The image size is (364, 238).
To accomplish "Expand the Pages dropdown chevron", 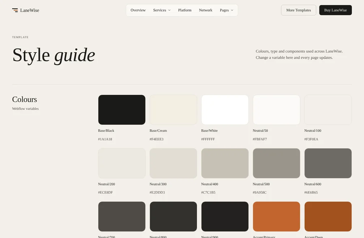I will [232, 10].
